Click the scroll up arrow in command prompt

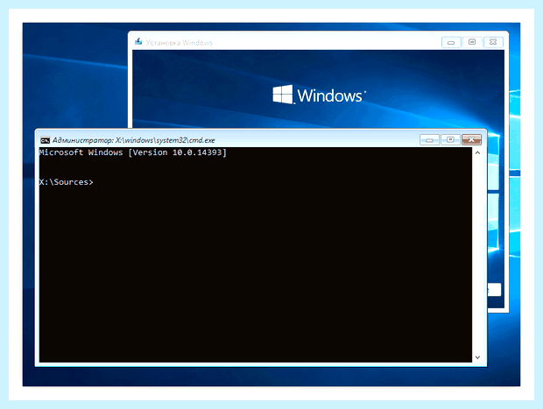pos(477,152)
